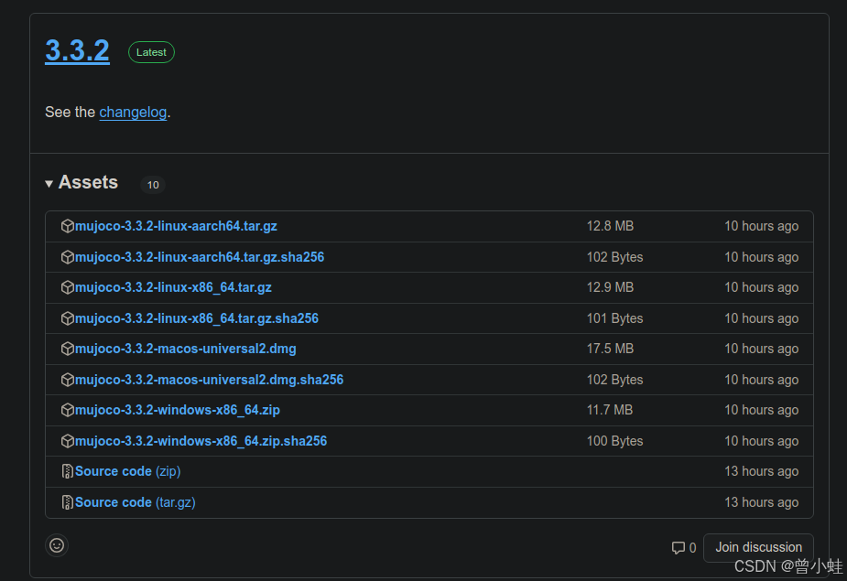Click package icon beside macos-universal2.dmg.sha256
The image size is (847, 581).
click(x=68, y=380)
